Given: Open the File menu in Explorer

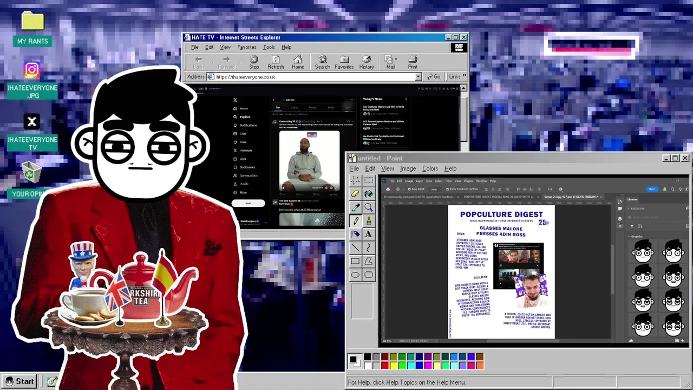Looking at the screenshot, I should (x=194, y=47).
